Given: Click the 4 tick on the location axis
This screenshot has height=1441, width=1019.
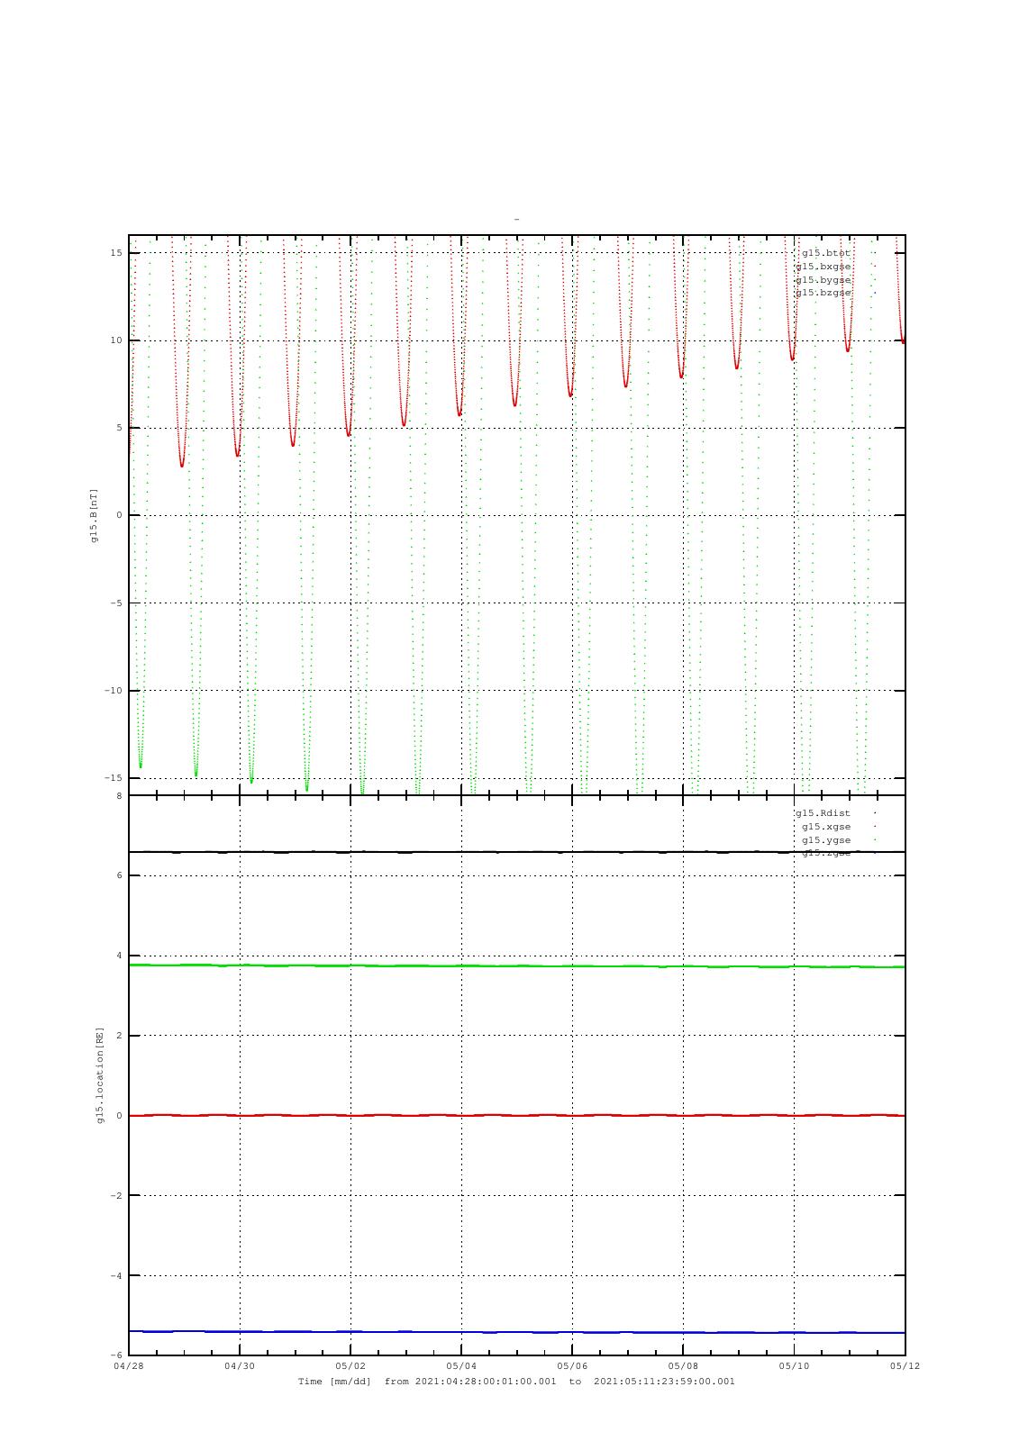Looking at the screenshot, I should click(x=119, y=956).
